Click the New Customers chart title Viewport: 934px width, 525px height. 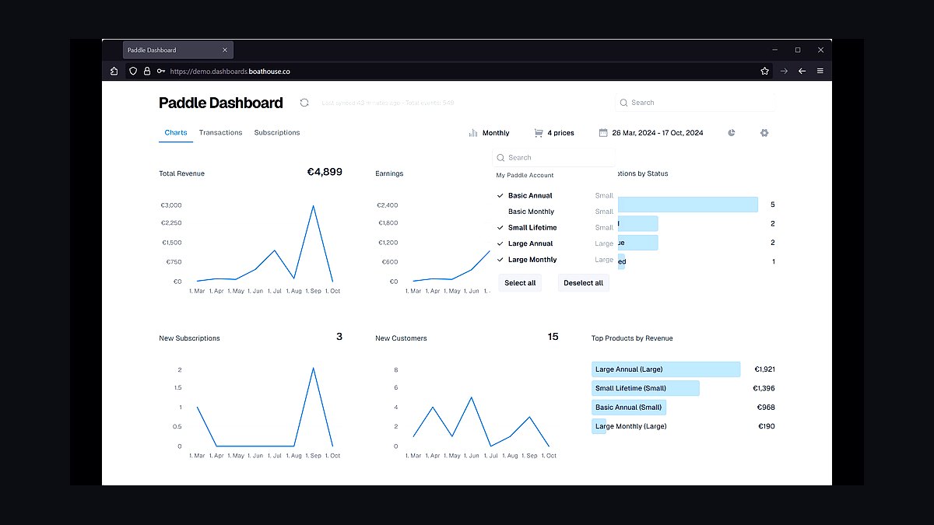point(401,338)
